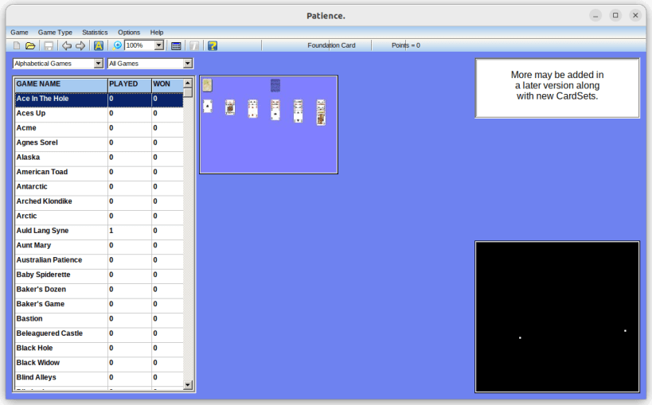Click the Undo left arrow icon
Image resolution: width=652 pixels, height=405 pixels.
click(67, 45)
